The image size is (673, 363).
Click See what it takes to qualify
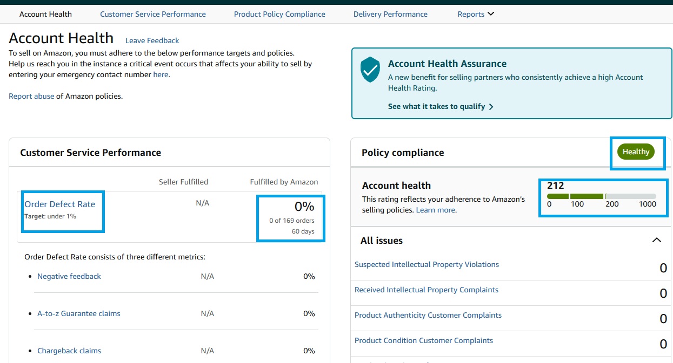point(436,106)
